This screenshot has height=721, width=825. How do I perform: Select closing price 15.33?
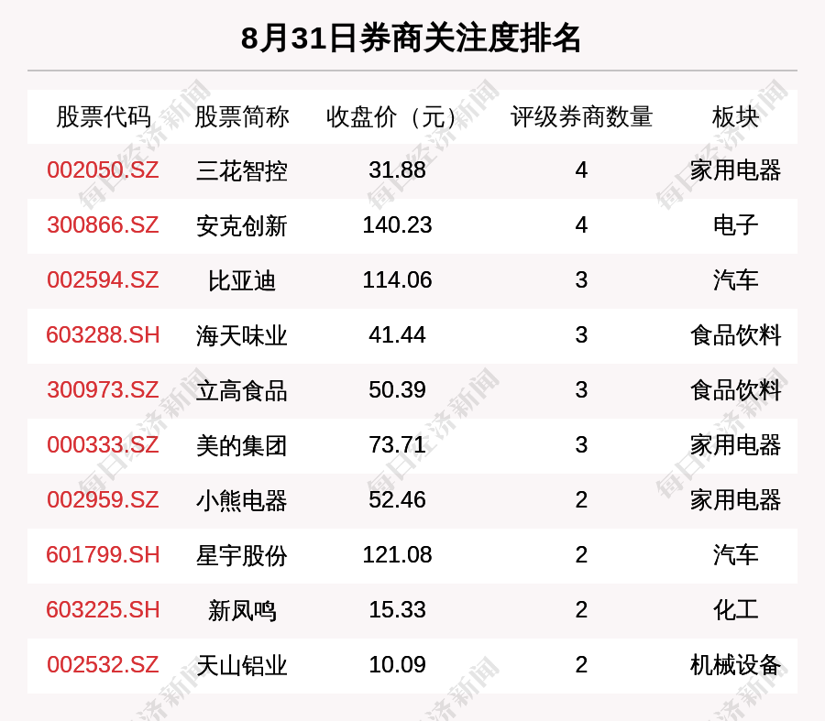click(x=397, y=610)
